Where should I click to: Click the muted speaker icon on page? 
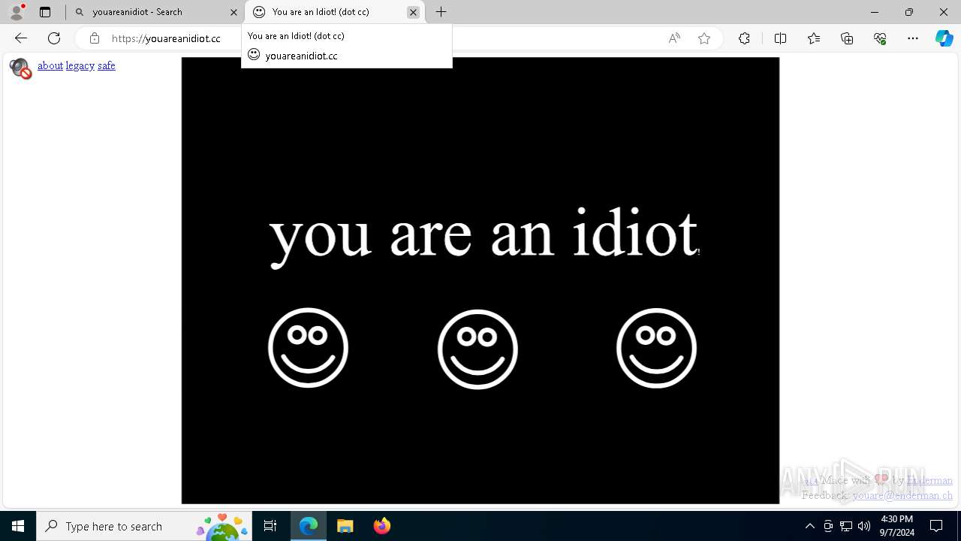click(20, 68)
